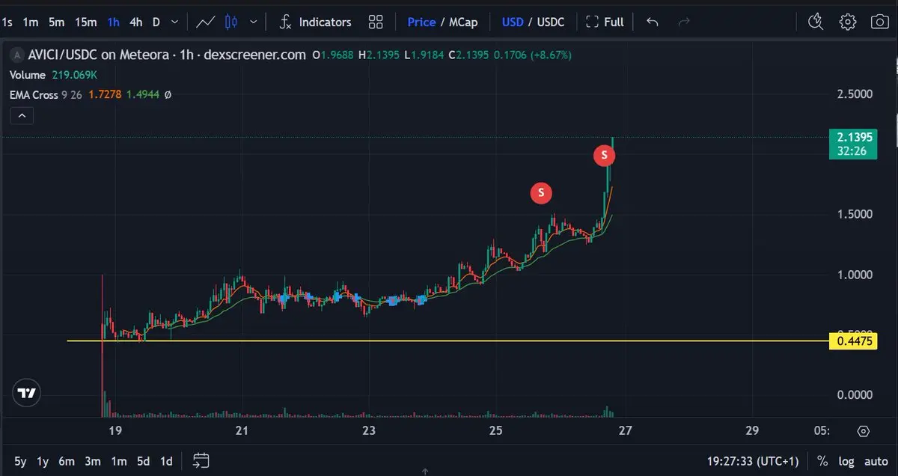898x476 pixels.
Task: Expand the timeframe dropdown arrow
Action: pos(174,22)
